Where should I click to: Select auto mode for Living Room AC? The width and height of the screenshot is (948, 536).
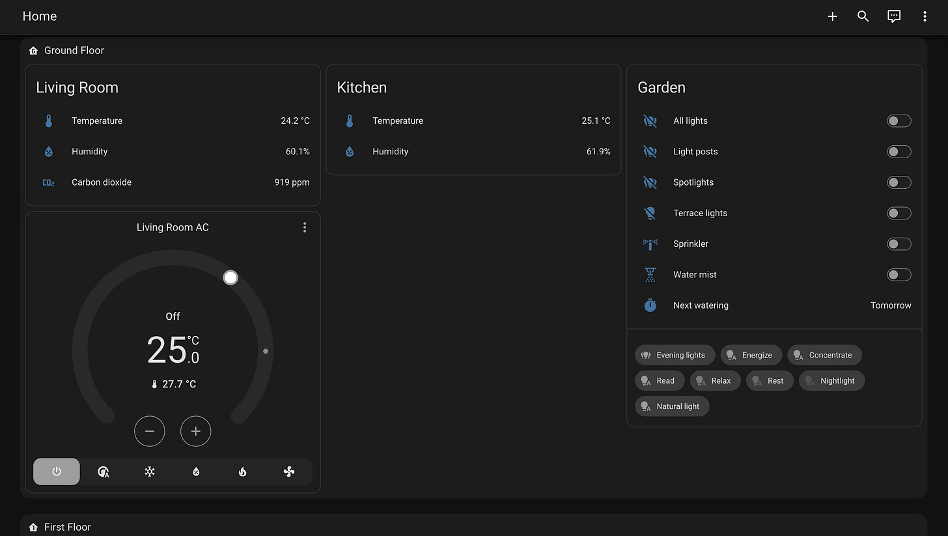pos(103,472)
